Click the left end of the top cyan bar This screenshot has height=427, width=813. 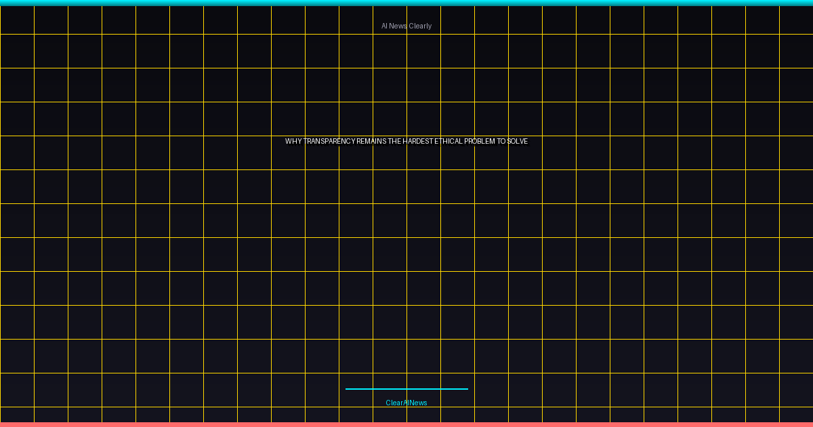tap(3, 3)
